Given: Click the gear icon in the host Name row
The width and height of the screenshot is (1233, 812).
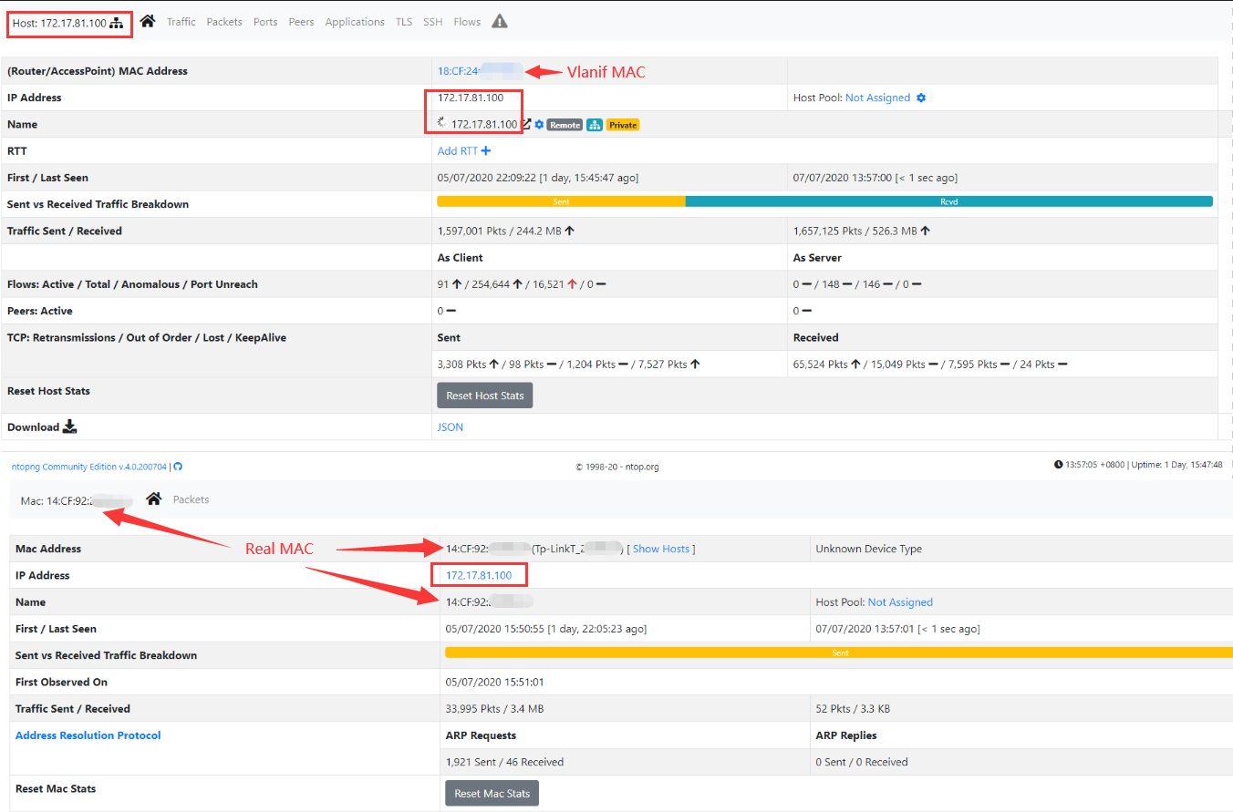Looking at the screenshot, I should (x=538, y=124).
